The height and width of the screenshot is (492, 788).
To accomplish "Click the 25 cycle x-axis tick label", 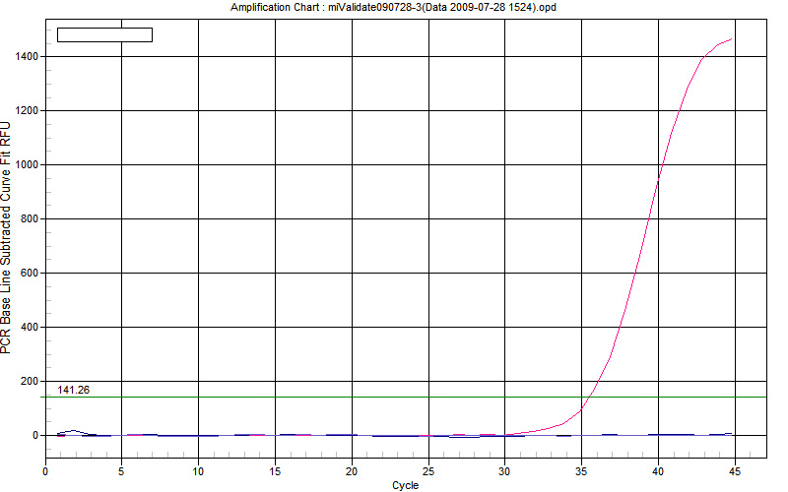I will (428, 471).
